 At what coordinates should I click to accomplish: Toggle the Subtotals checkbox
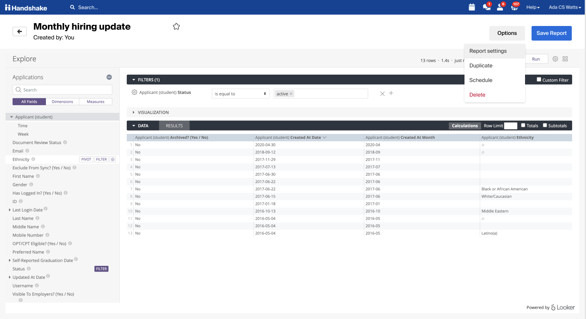tap(545, 125)
